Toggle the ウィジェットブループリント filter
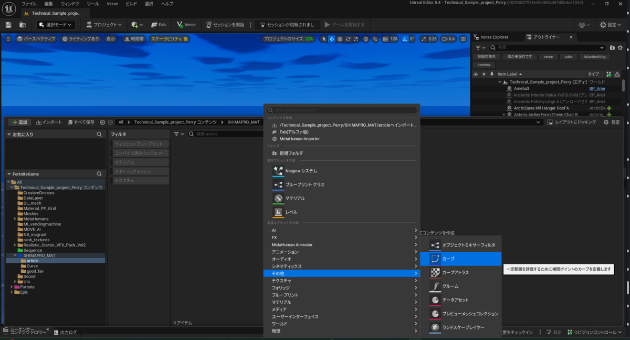Viewport: 630px width, 340px height. point(140,144)
